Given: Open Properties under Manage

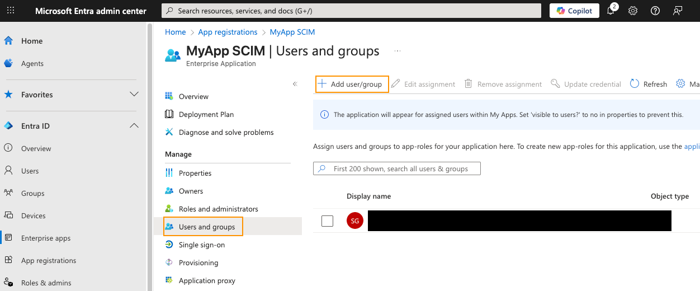Looking at the screenshot, I should (x=195, y=173).
